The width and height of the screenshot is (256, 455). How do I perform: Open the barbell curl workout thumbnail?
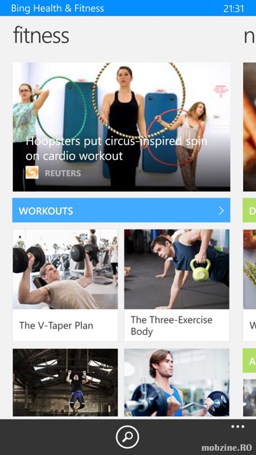177,383
